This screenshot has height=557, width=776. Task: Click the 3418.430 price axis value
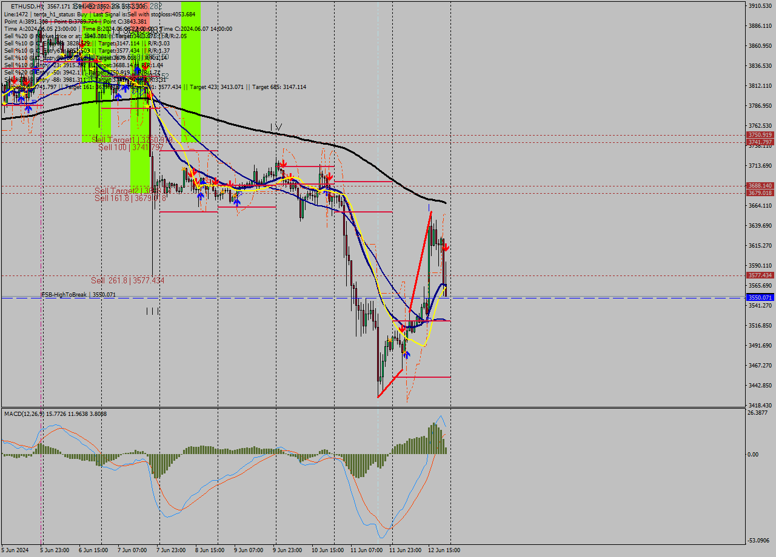[x=760, y=406]
